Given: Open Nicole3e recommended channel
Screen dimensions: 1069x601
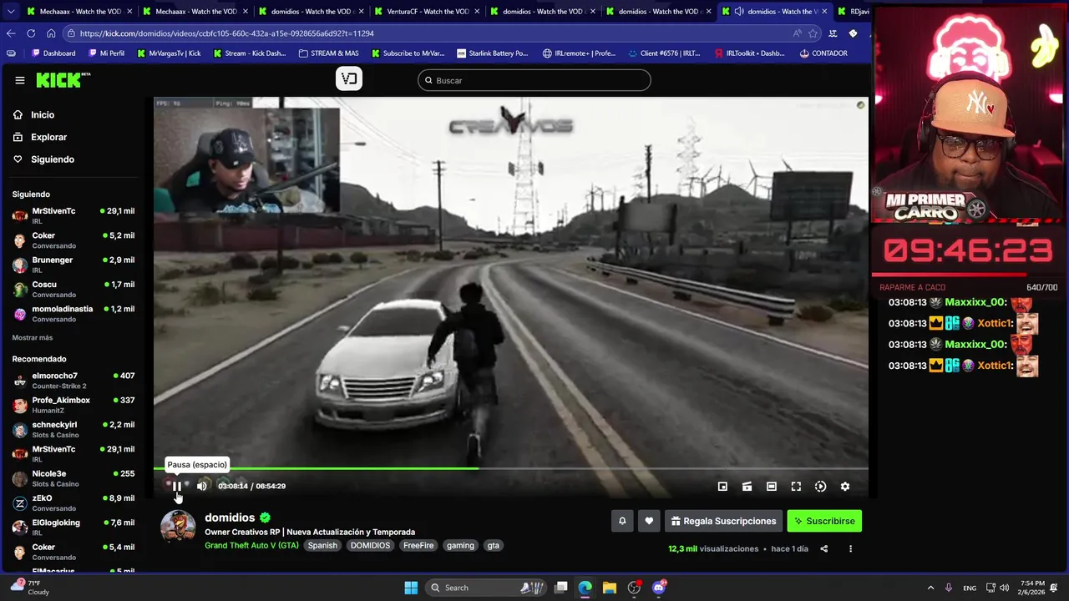Looking at the screenshot, I should [x=73, y=478].
